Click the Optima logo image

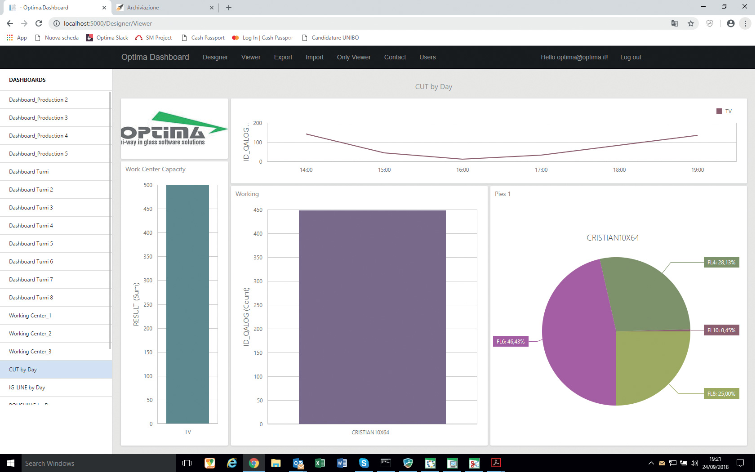[174, 129]
